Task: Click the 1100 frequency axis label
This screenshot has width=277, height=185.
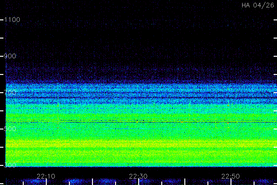Action: click(12, 20)
